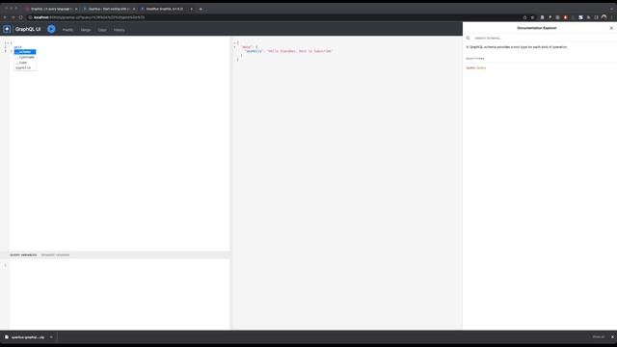Click the site info icon in address bar
617x347 pixels.
coord(30,17)
